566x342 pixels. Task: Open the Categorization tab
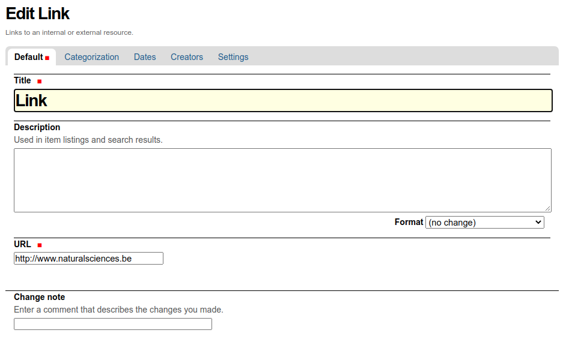tap(91, 57)
